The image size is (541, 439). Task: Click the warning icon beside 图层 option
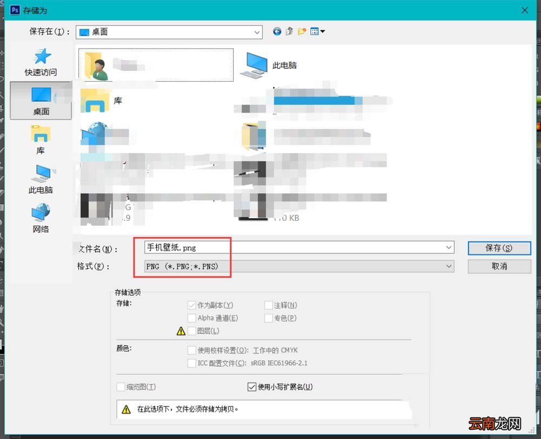[x=181, y=331]
